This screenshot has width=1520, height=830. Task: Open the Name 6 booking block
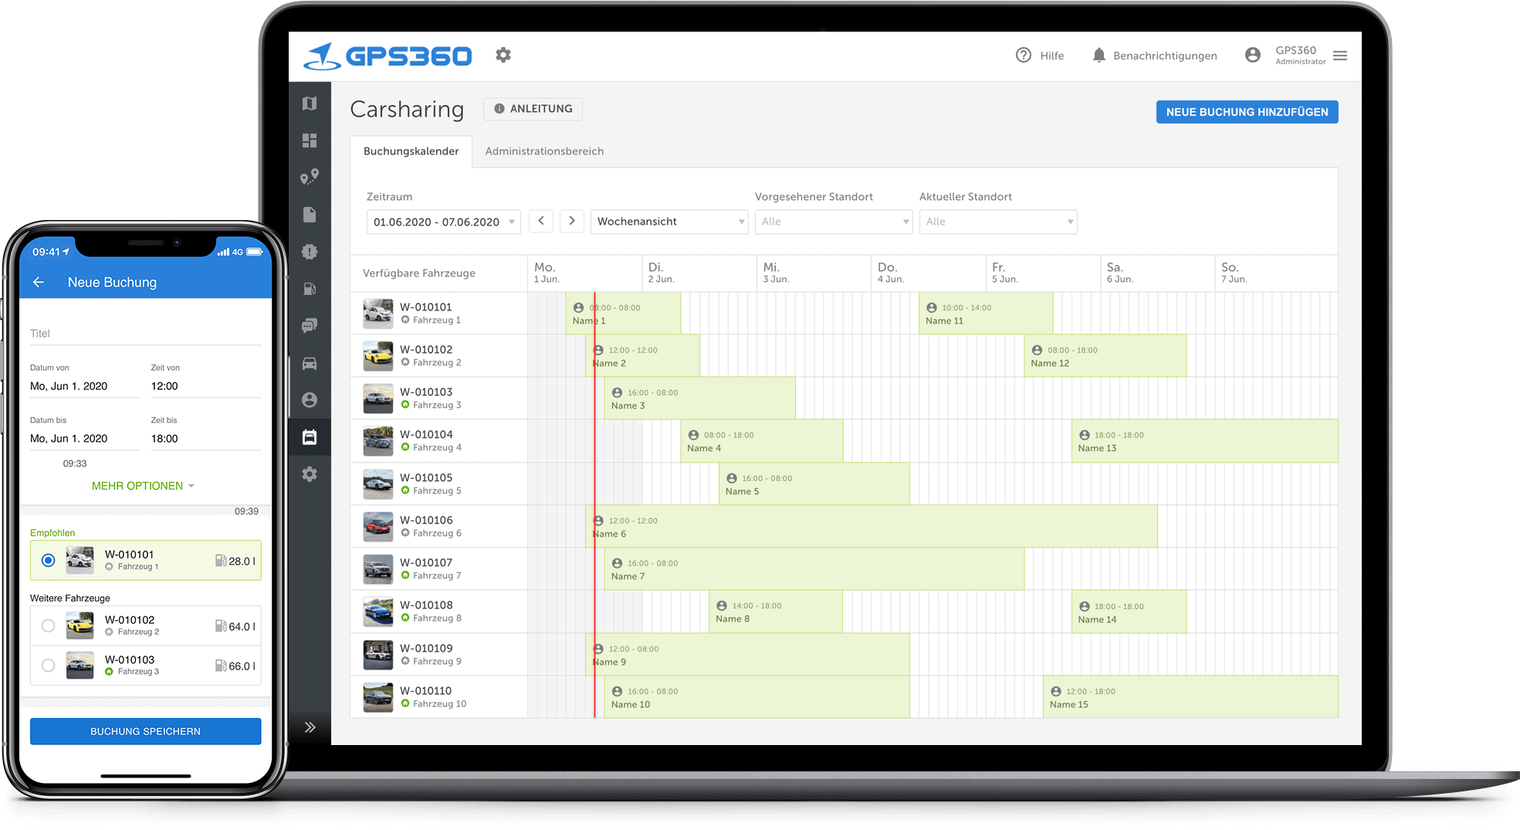[871, 527]
